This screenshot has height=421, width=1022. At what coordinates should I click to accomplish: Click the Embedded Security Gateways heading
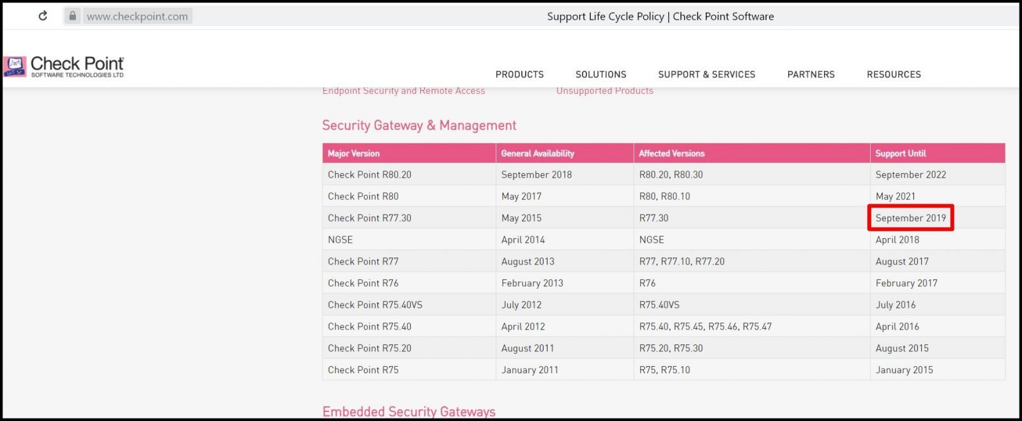[409, 411]
